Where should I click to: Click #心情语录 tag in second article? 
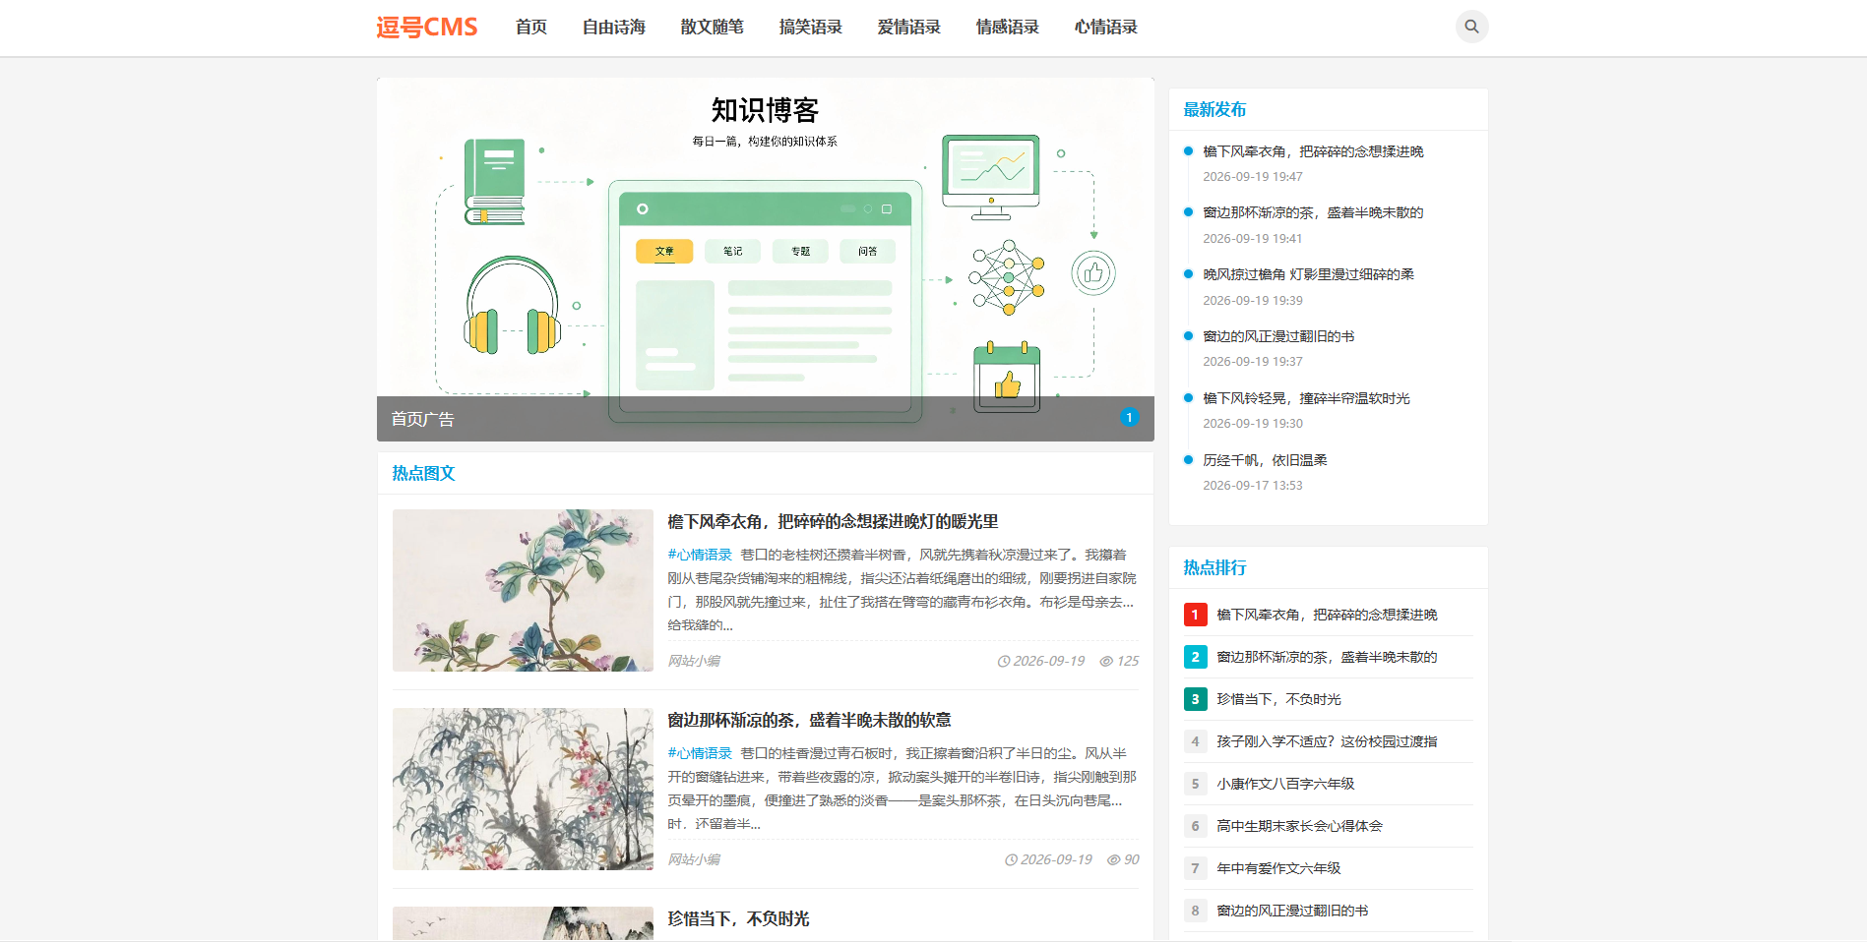pos(700,753)
